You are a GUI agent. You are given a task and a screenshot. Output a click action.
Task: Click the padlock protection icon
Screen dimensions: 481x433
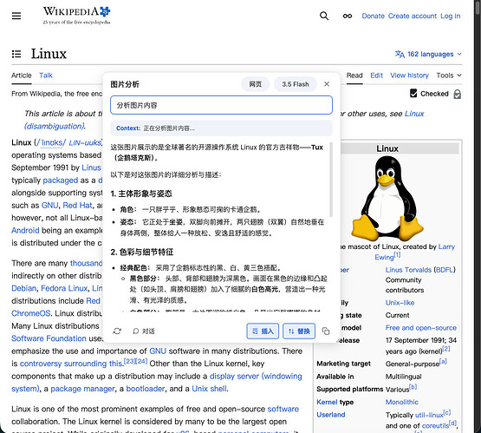(x=457, y=94)
